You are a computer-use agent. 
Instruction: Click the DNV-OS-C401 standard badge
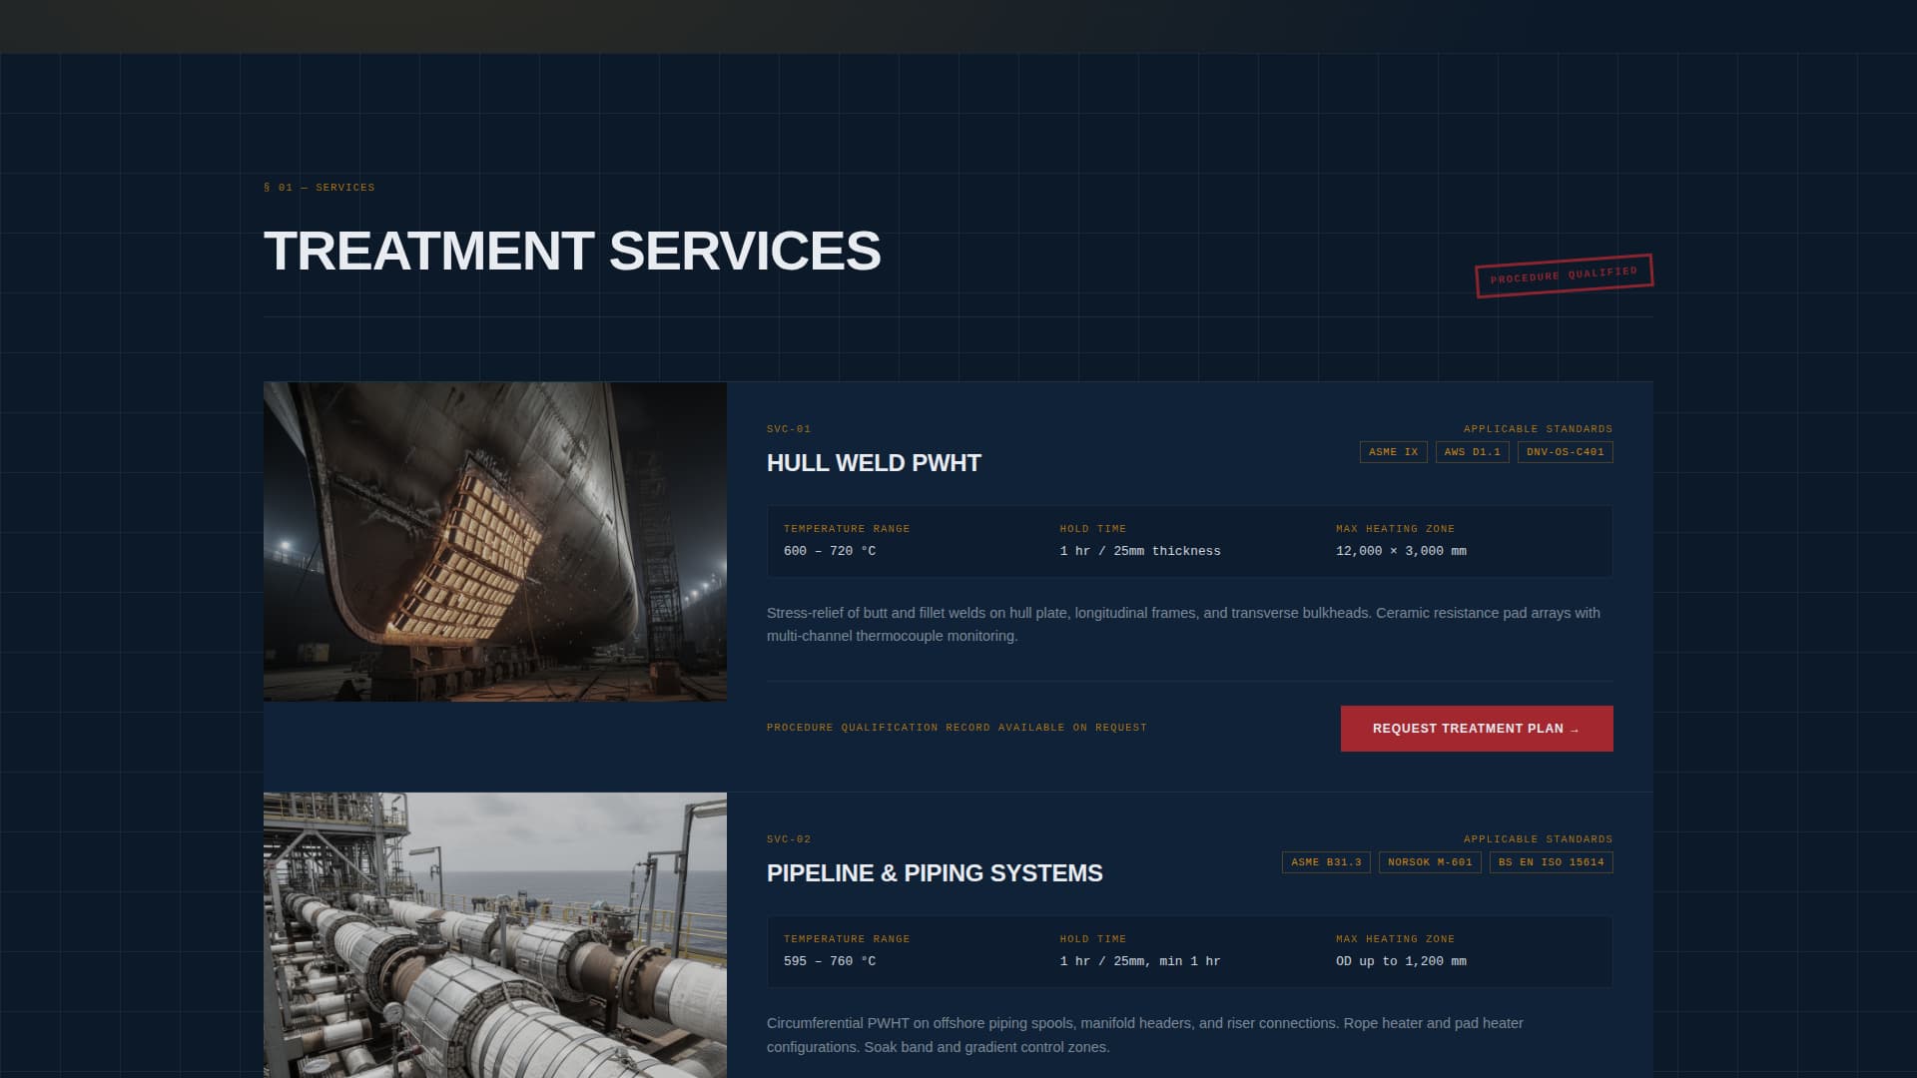point(1564,451)
